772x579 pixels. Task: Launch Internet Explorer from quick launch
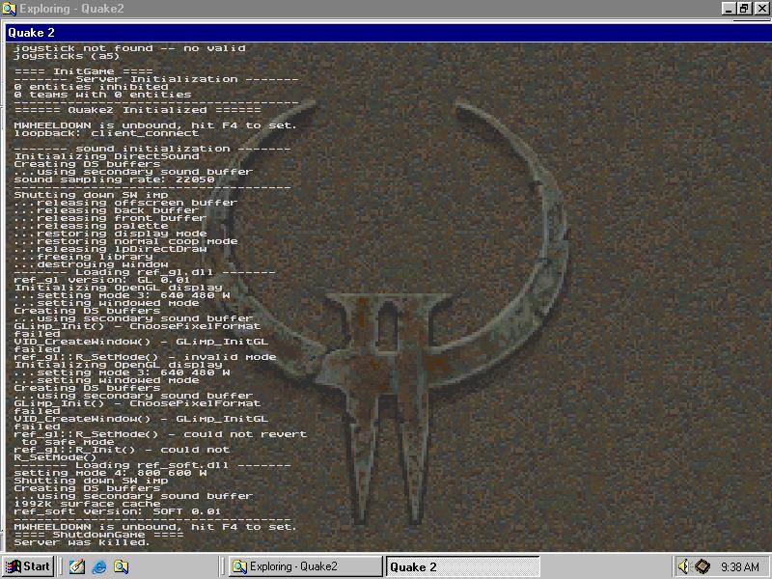[x=99, y=566]
